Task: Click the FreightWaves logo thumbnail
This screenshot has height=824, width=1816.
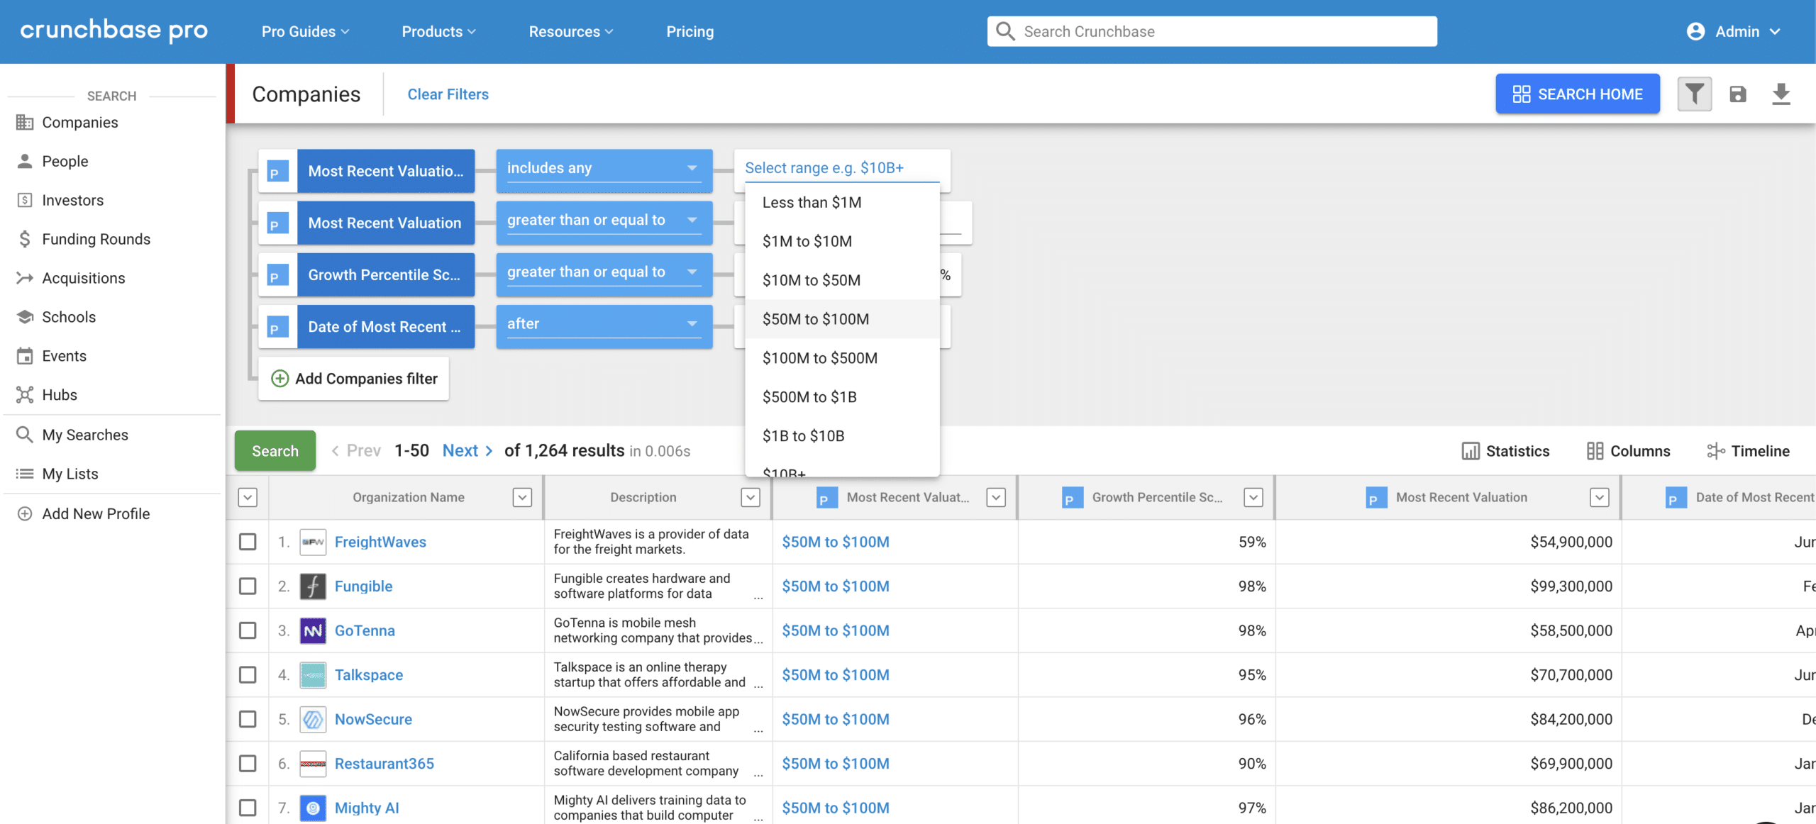Action: point(313,542)
